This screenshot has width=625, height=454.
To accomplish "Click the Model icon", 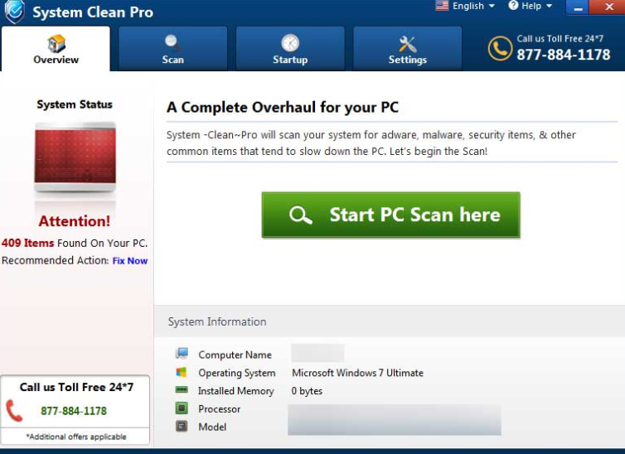I will click(x=182, y=426).
